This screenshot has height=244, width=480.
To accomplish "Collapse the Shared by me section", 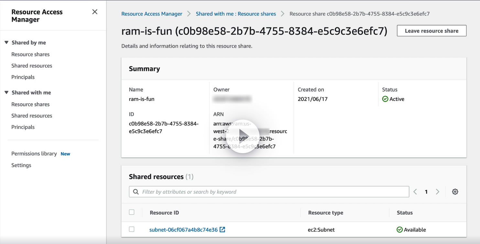I will [6, 43].
